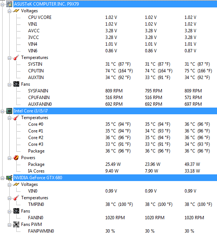Image resolution: width=217 pixels, height=243 pixels.
Task: Click the NVIDIA GeForce graphics card icon
Action: (9, 178)
